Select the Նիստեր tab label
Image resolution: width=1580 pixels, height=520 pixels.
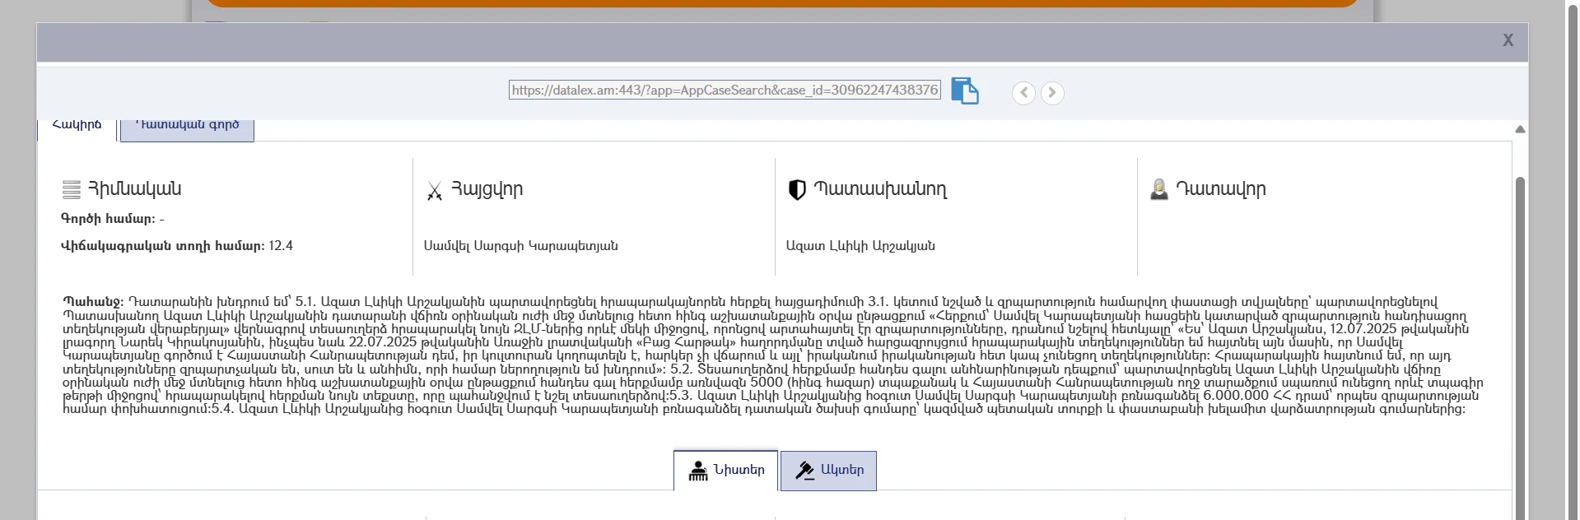coord(739,470)
